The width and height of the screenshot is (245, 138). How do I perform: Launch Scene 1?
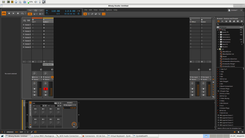pos(24,25)
